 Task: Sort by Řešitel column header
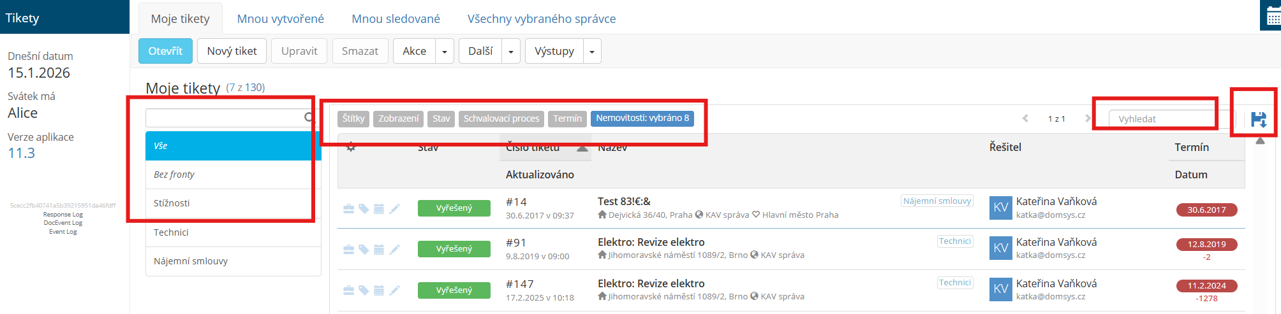(1005, 147)
